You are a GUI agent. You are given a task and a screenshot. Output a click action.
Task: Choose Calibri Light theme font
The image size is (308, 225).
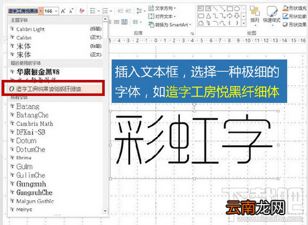pos(55,29)
